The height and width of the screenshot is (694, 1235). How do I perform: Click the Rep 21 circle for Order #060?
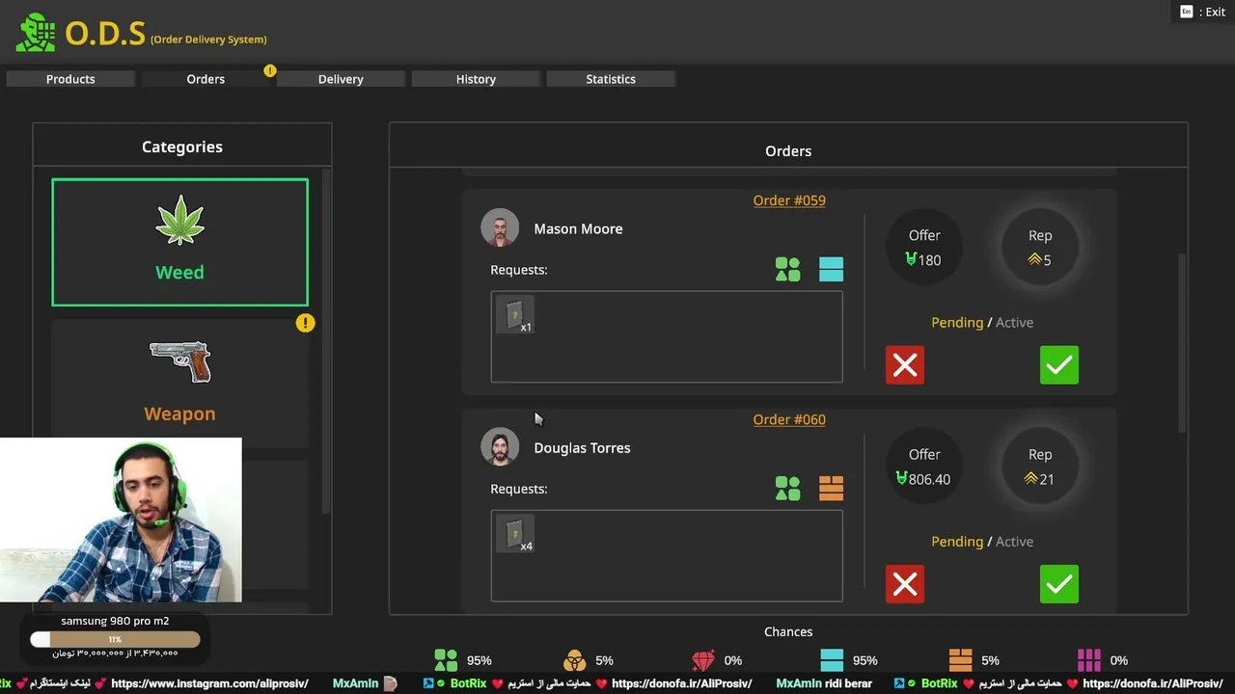click(x=1040, y=467)
